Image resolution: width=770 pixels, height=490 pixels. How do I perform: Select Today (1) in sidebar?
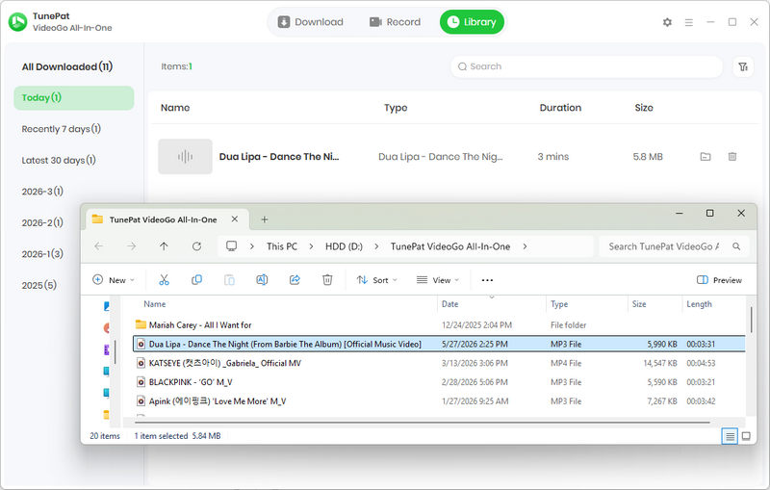pos(74,97)
